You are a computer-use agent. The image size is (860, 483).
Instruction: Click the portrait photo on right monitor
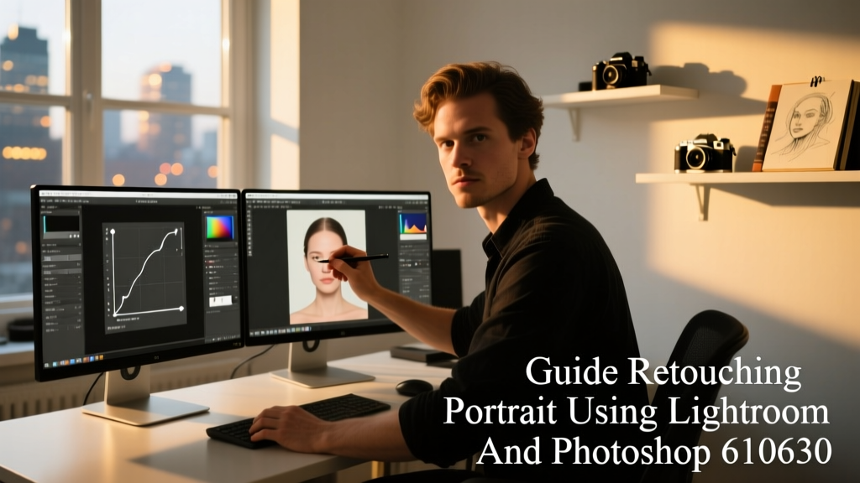328,267
